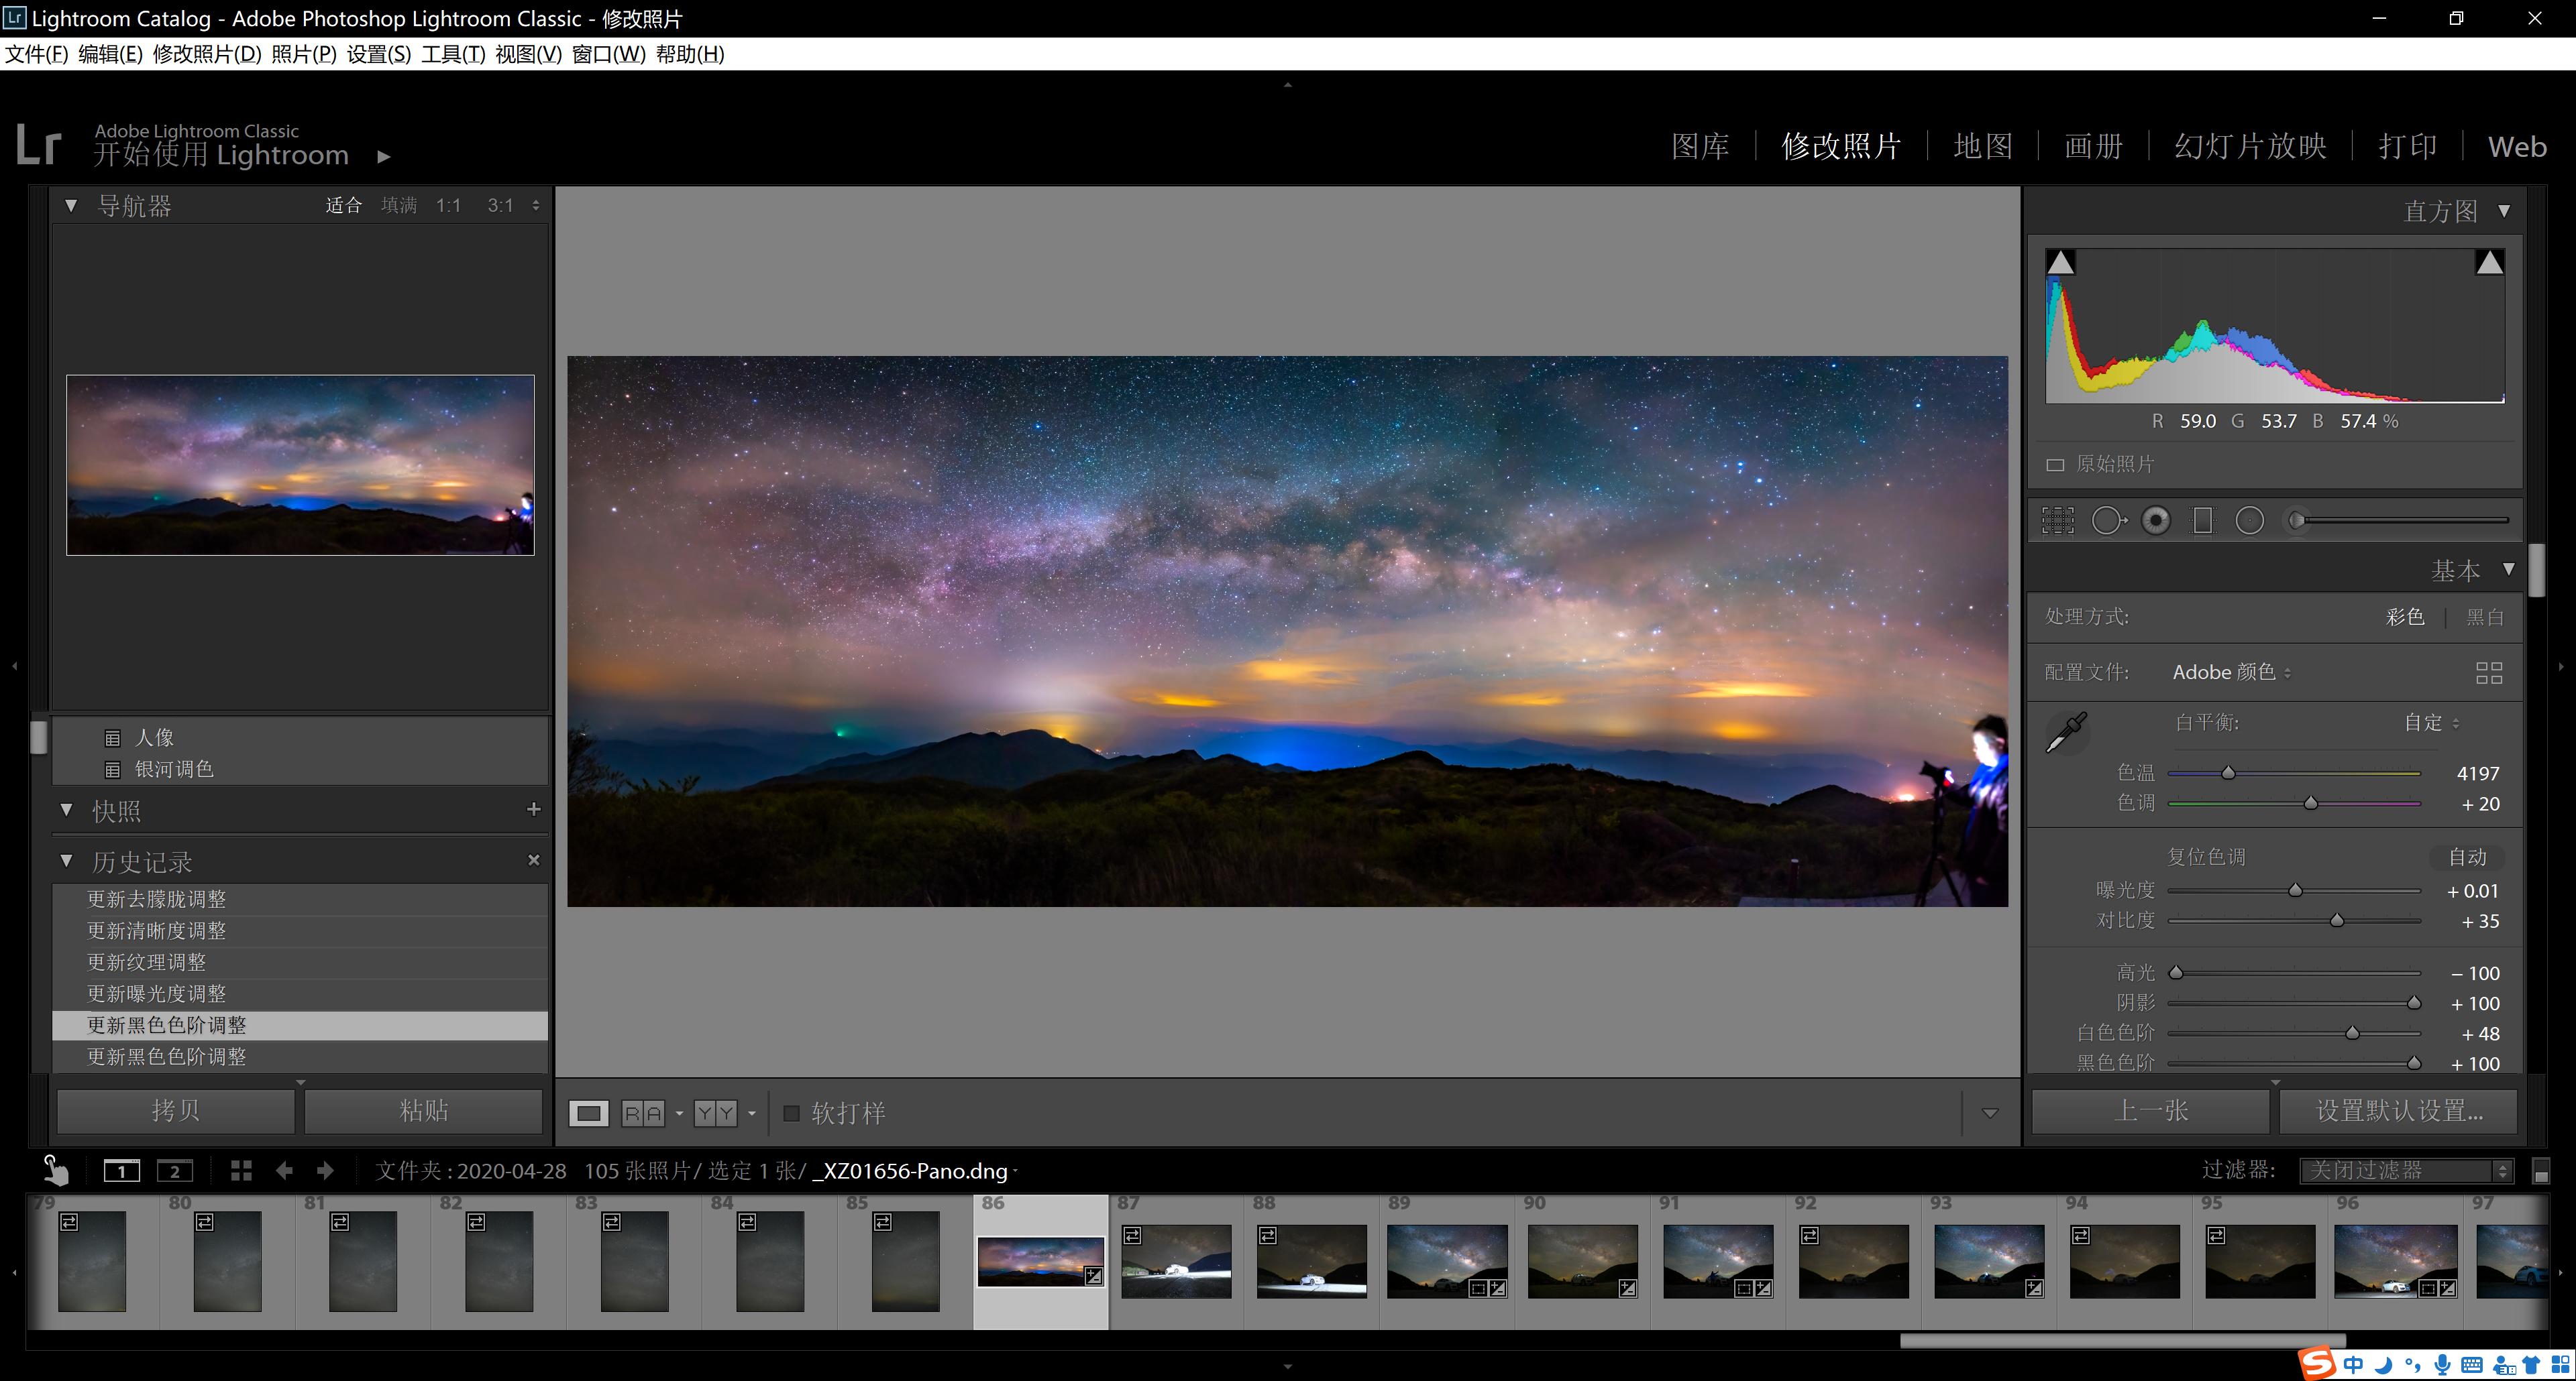Select the graduated filter tool
2576x1381 pixels.
pyautogui.click(x=2202, y=521)
